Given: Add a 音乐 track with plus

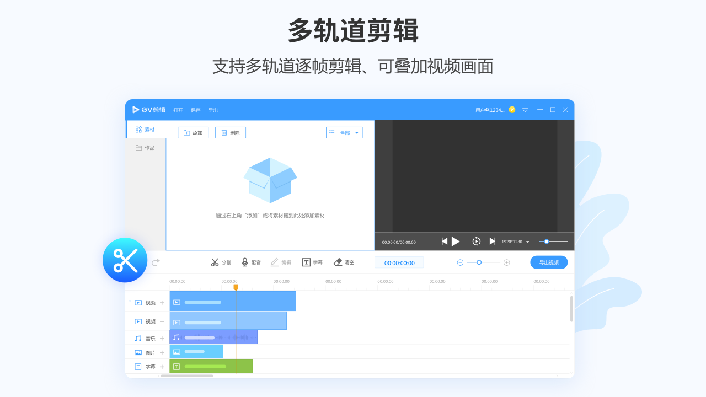Looking at the screenshot, I should pos(162,339).
